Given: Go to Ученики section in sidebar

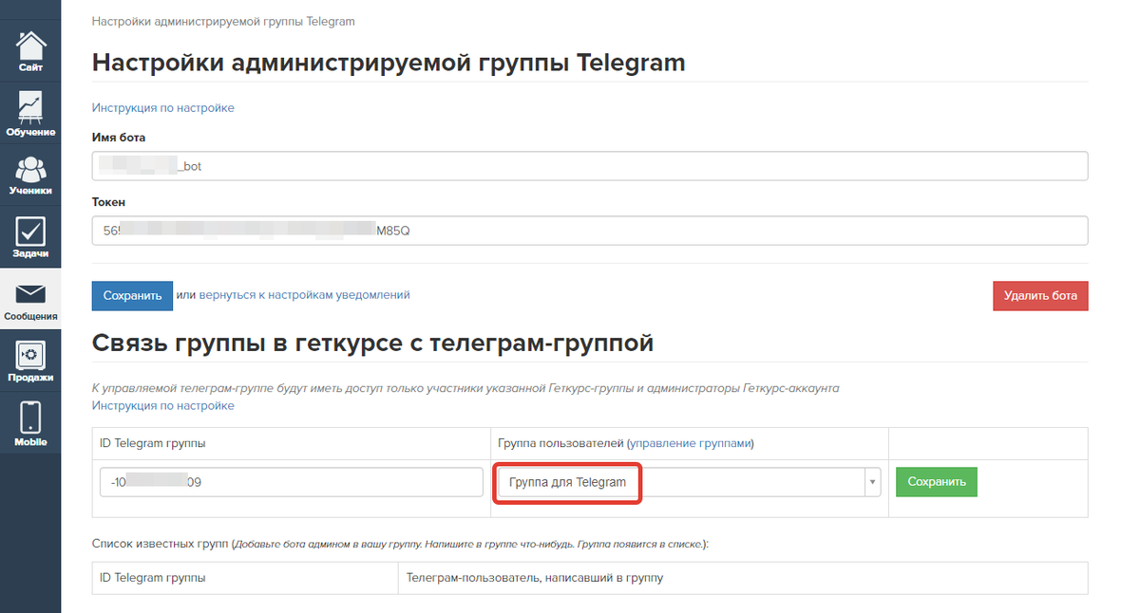Looking at the screenshot, I should pos(30,175).
